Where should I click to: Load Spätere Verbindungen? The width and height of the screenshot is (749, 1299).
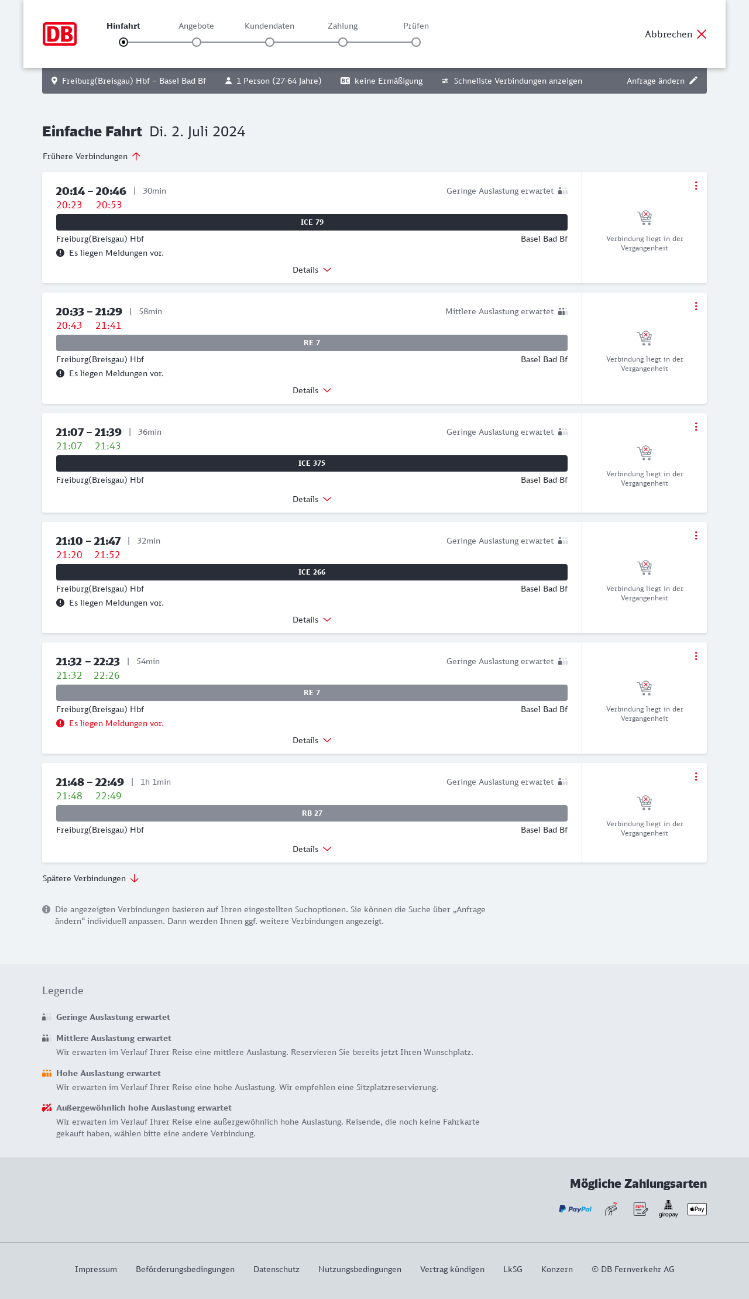click(91, 878)
